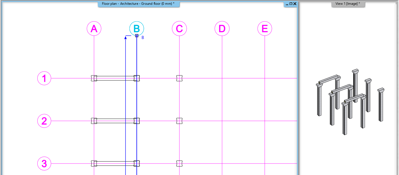The width and height of the screenshot is (399, 175).
Task: Select grid bubble C at the top
Action: pos(179,28)
